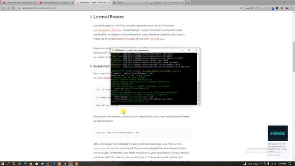The height and width of the screenshot is (166, 295).
Task: Click the MINGW64 terminal title bar
Action: click(145, 50)
